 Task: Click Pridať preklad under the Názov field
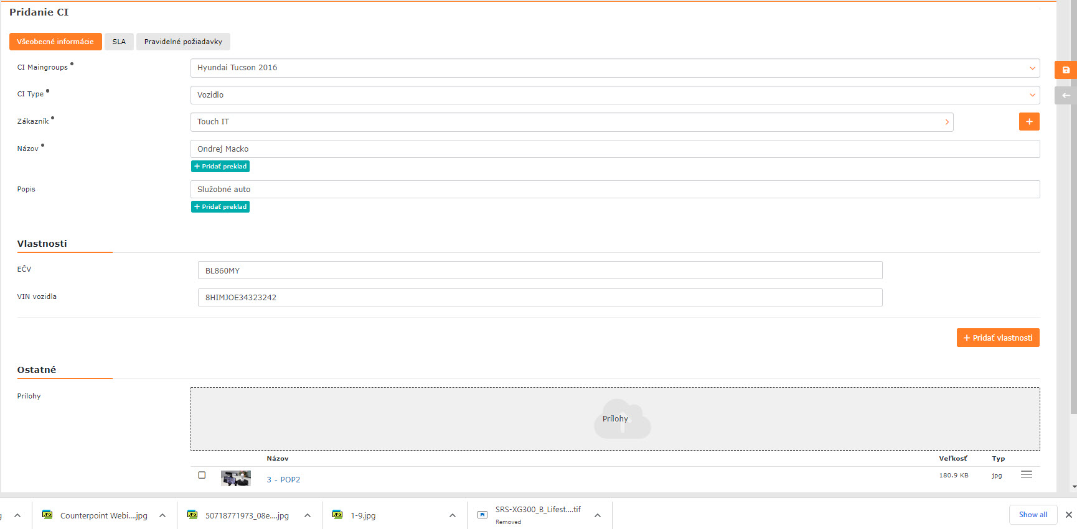(x=220, y=167)
